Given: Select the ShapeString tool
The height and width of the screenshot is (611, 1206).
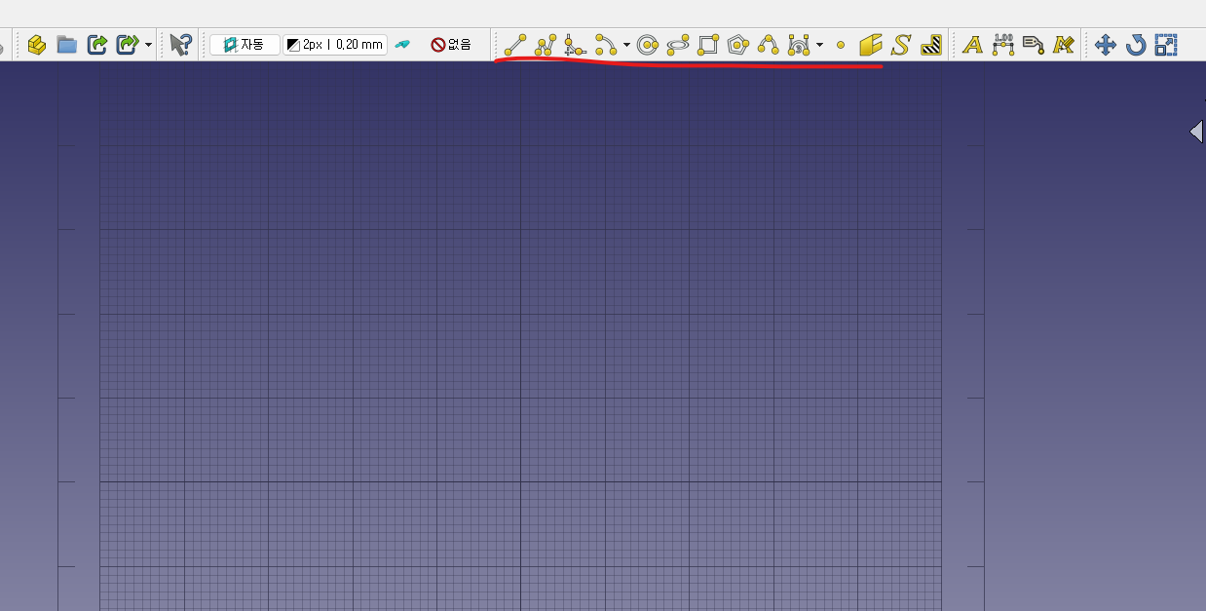Looking at the screenshot, I should [901, 45].
